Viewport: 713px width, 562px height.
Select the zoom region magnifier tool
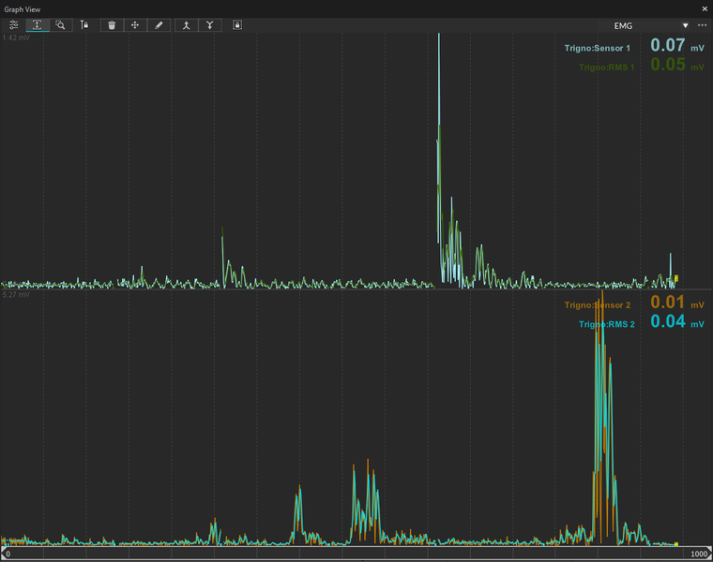click(x=60, y=25)
